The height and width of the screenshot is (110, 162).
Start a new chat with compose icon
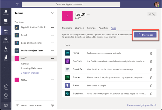click(17, 4)
